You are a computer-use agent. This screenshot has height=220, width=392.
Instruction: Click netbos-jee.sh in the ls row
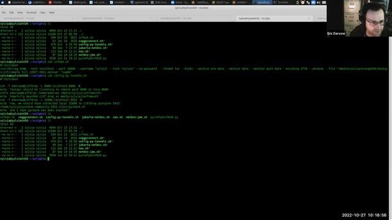pyautogui.click(x=137, y=117)
